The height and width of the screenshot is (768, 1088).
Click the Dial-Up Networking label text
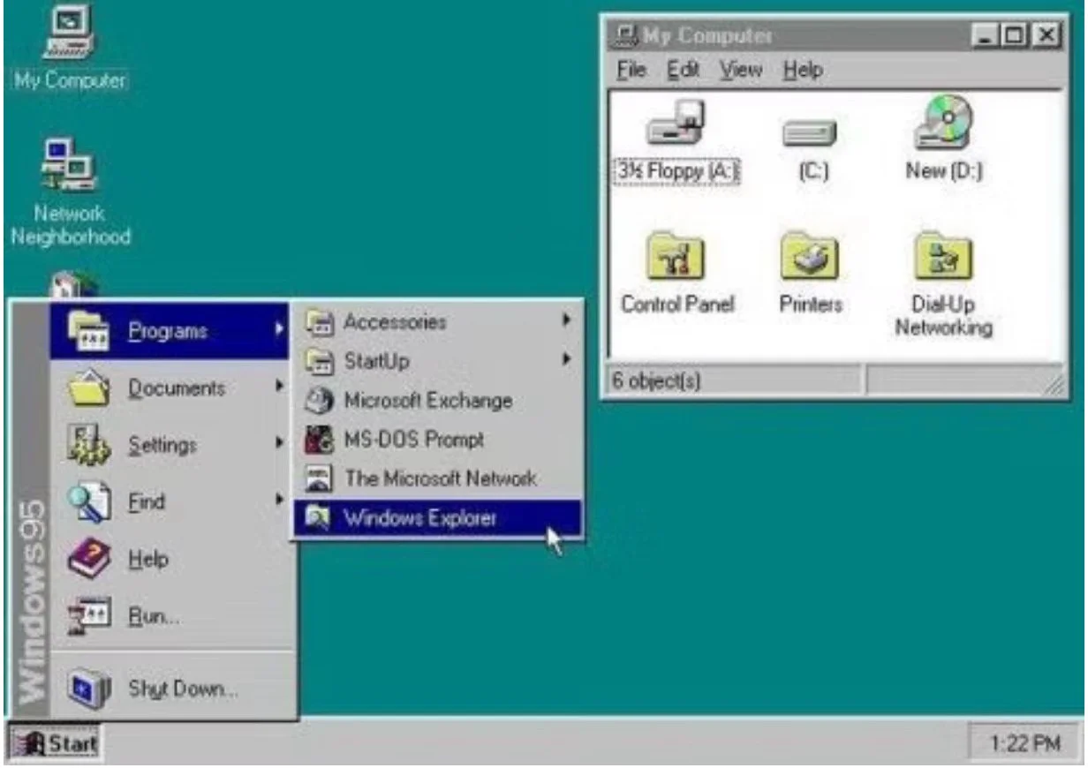click(944, 316)
